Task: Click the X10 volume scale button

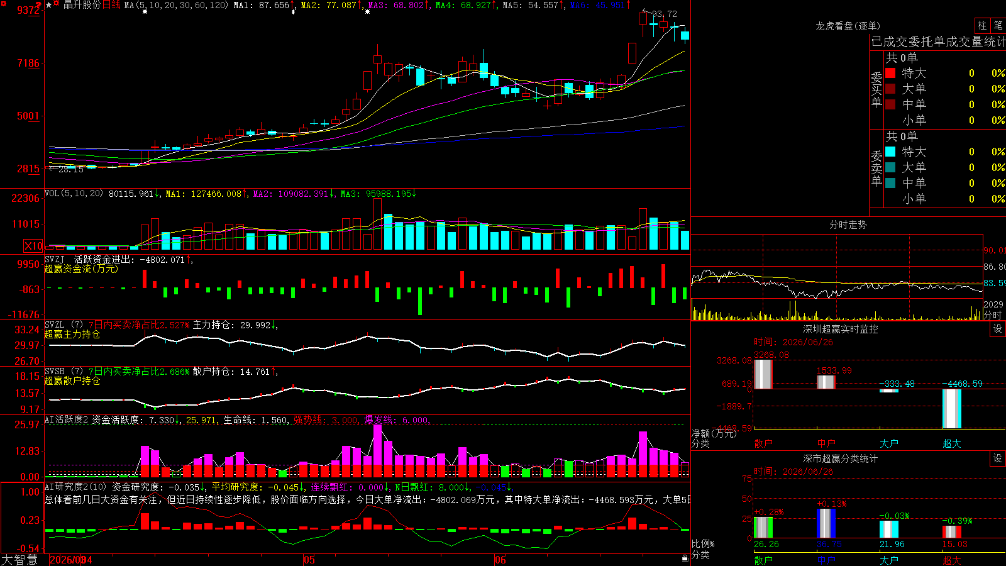Action: (x=34, y=246)
